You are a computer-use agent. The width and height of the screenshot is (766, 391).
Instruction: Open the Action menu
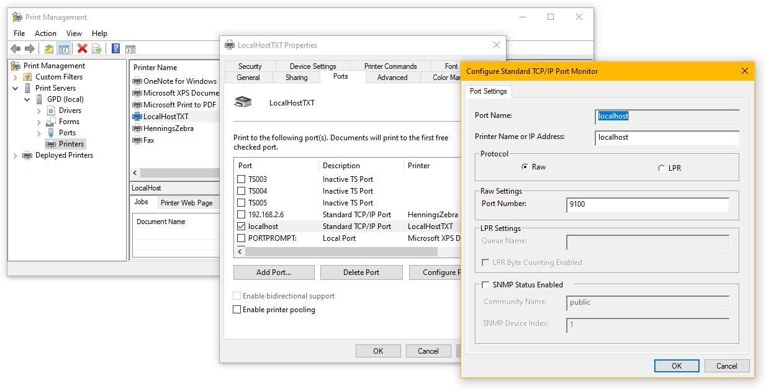point(45,34)
